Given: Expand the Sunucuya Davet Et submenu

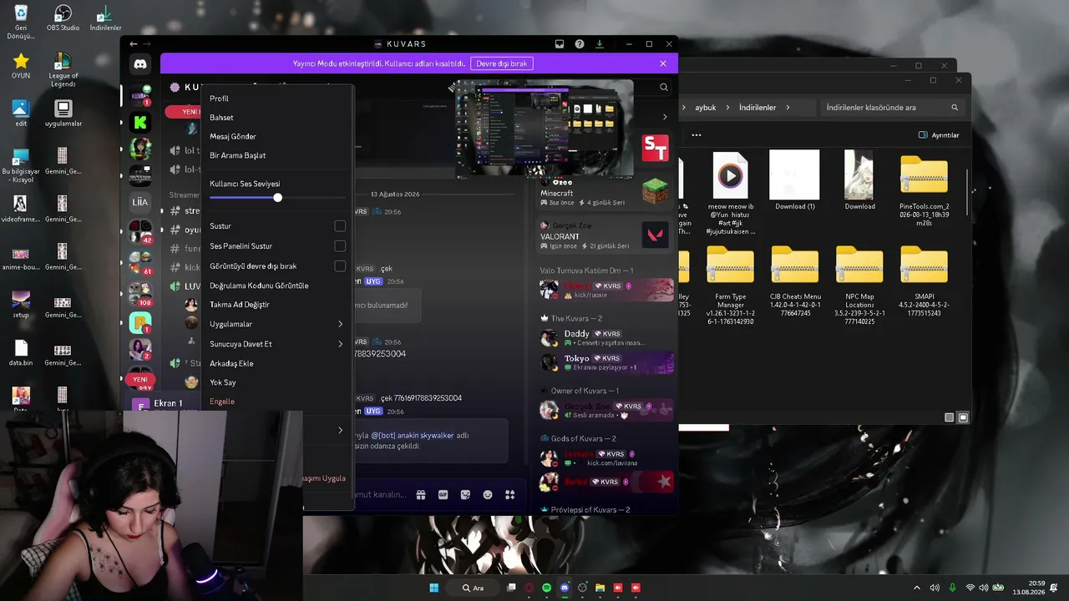Looking at the screenshot, I should pos(340,344).
